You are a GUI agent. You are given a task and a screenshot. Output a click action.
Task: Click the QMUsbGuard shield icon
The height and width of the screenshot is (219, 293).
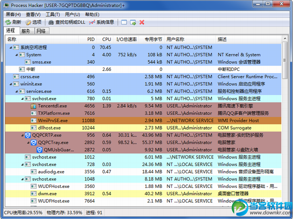pyautogui.click(x=39, y=150)
